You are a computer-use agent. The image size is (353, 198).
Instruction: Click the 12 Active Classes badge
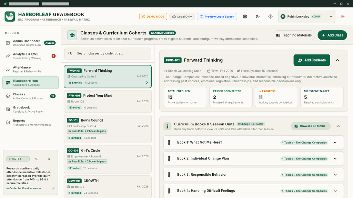162,33
